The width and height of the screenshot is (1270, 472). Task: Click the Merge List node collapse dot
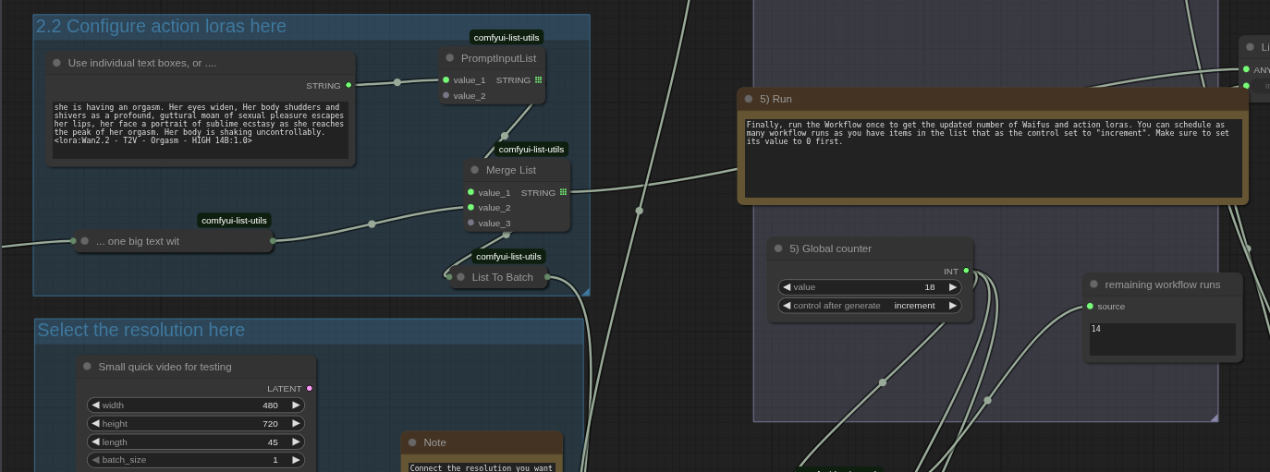[475, 170]
